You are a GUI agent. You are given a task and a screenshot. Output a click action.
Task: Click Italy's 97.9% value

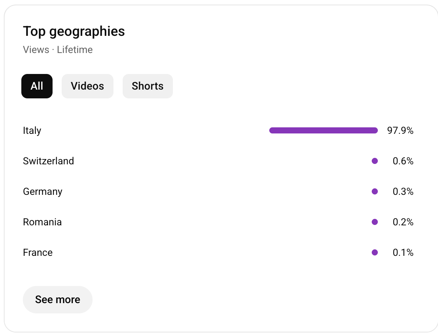point(400,130)
